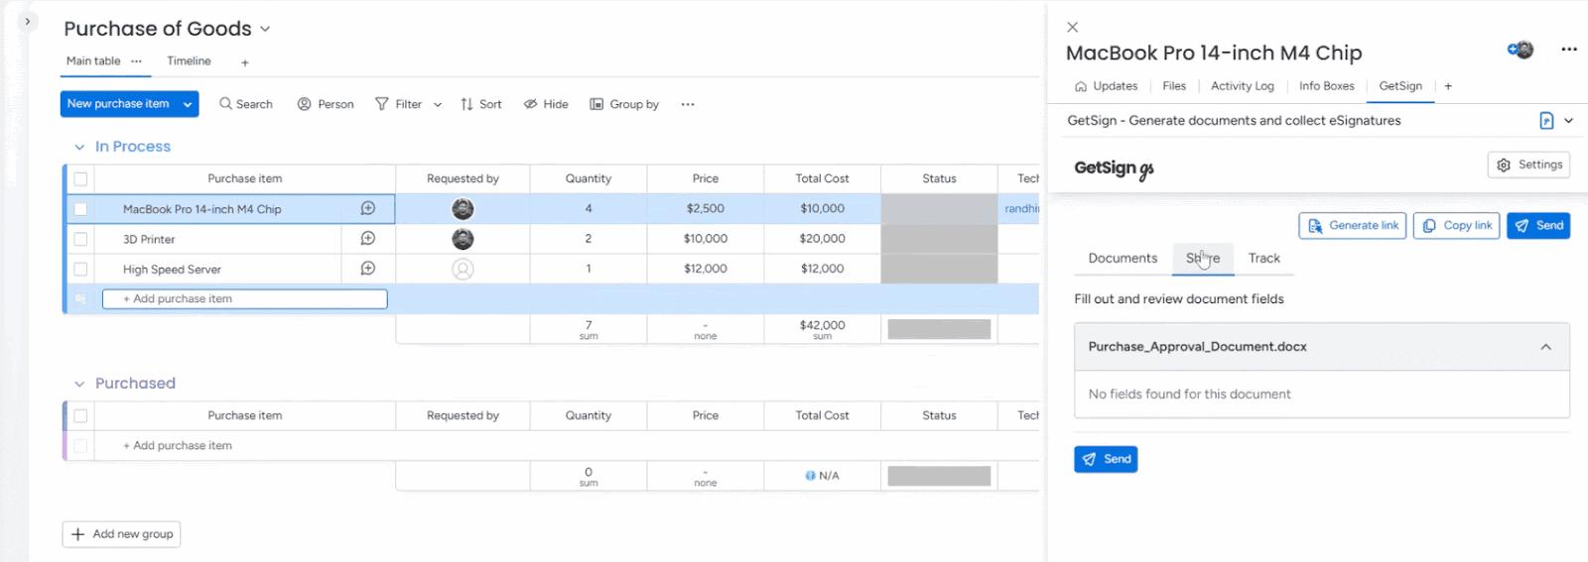The width and height of the screenshot is (1588, 562).
Task: Open the Hide columns tool
Action: 546,104
